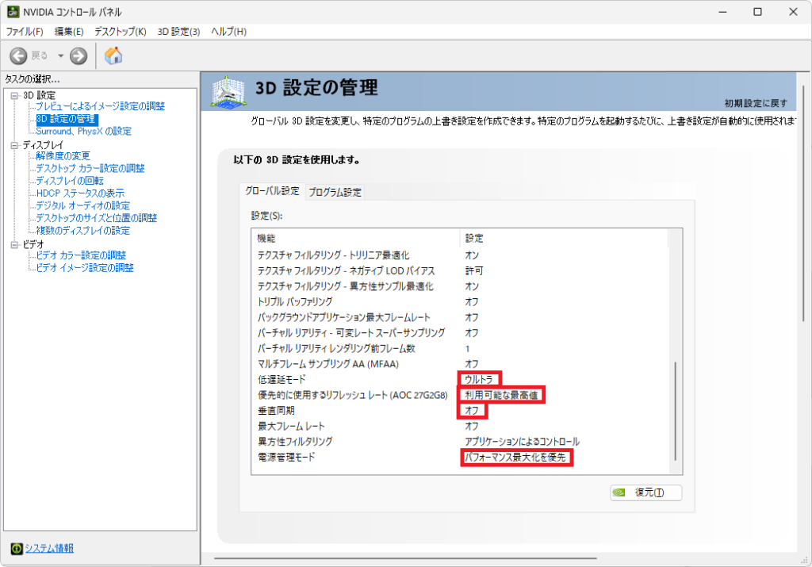Select 解像度の変更 in the task tree

63,155
